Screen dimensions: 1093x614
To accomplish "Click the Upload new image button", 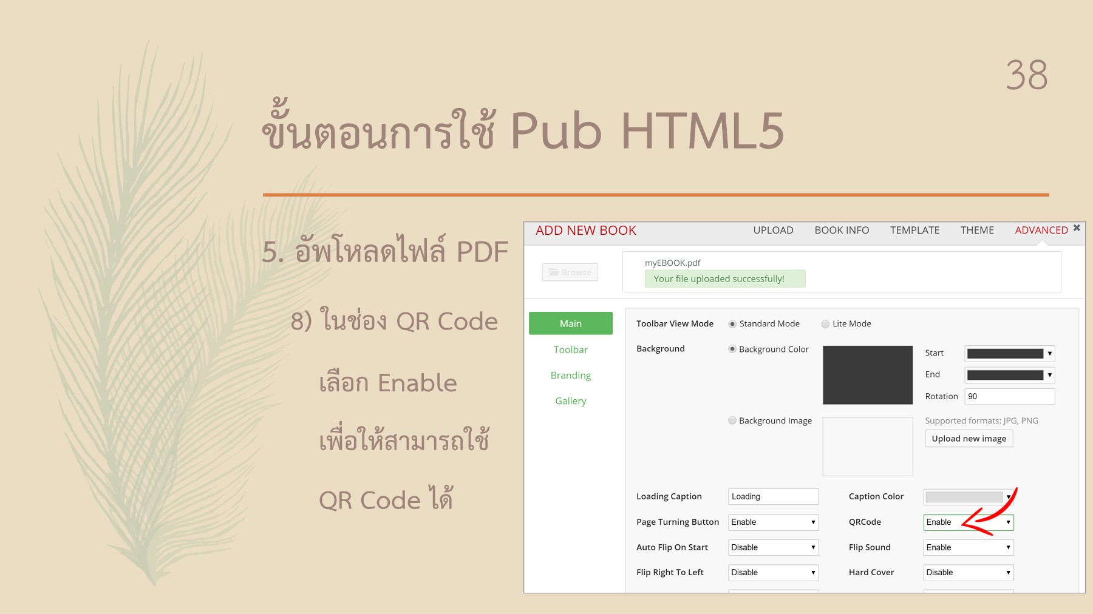I will [x=968, y=438].
